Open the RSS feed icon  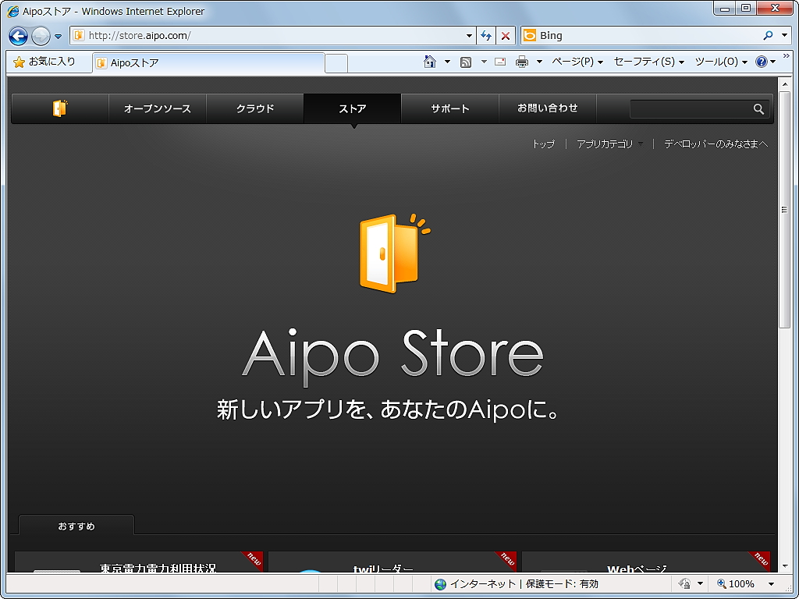point(466,61)
